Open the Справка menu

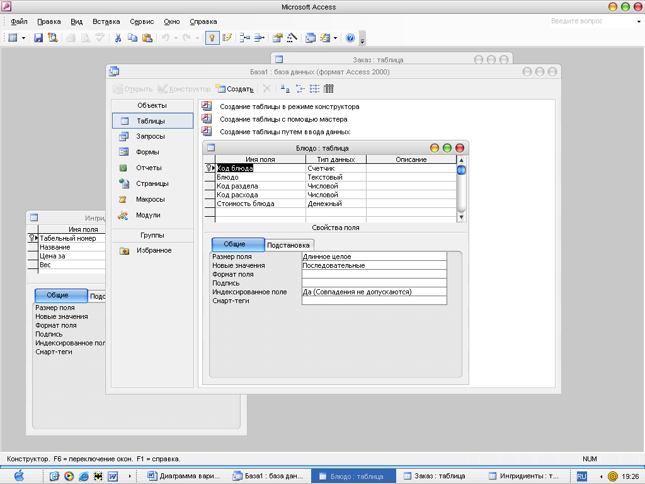[x=203, y=21]
